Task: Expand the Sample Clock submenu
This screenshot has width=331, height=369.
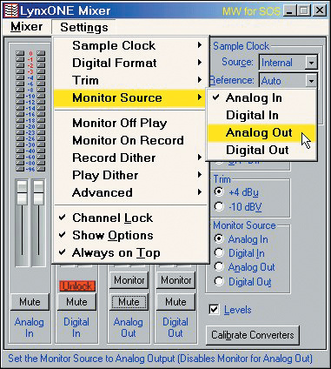Action: (131, 45)
